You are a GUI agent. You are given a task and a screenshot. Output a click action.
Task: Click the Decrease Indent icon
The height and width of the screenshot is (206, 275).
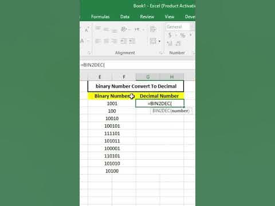tap(124, 41)
